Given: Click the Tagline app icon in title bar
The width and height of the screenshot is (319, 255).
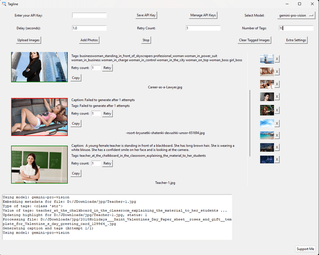Looking at the screenshot, I should point(4,4).
